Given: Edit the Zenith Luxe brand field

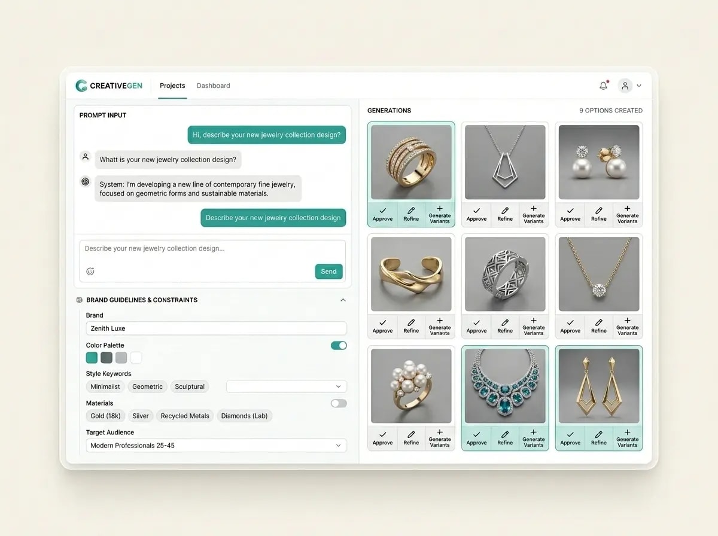Looking at the screenshot, I should point(216,328).
